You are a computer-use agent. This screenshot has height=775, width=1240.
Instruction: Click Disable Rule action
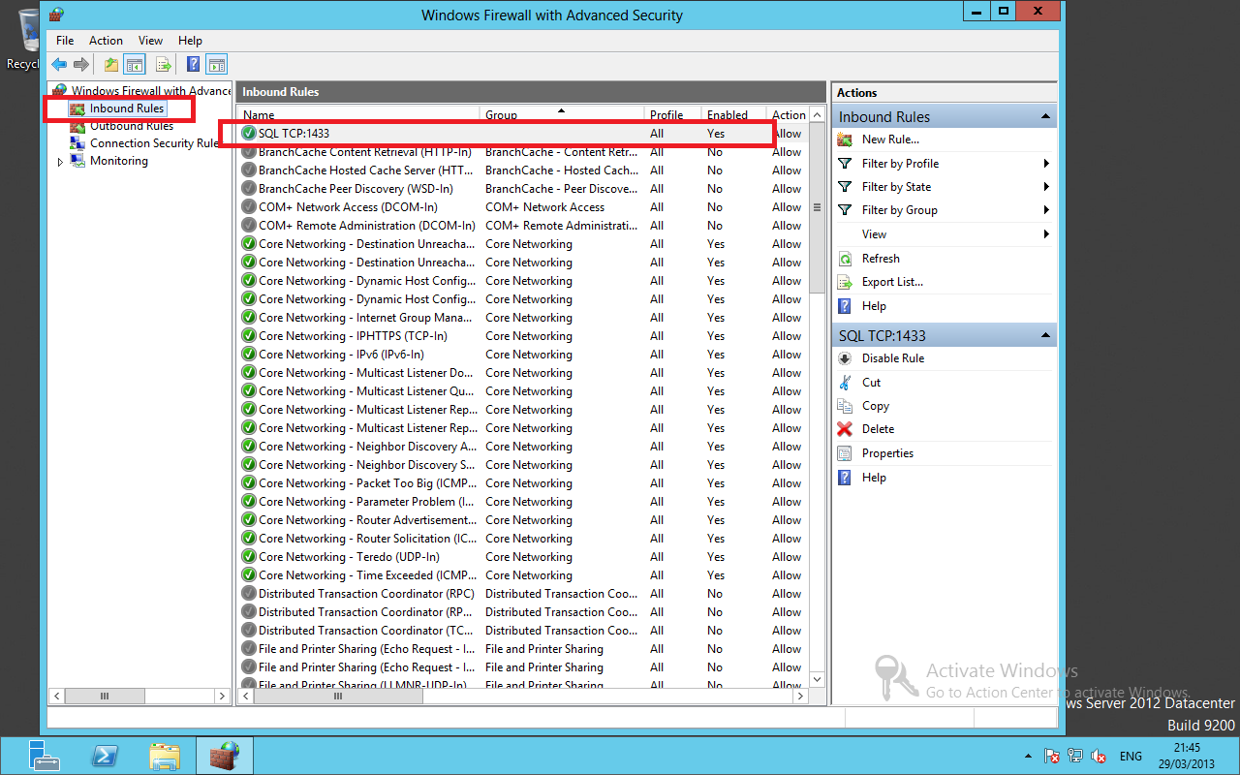coord(893,358)
